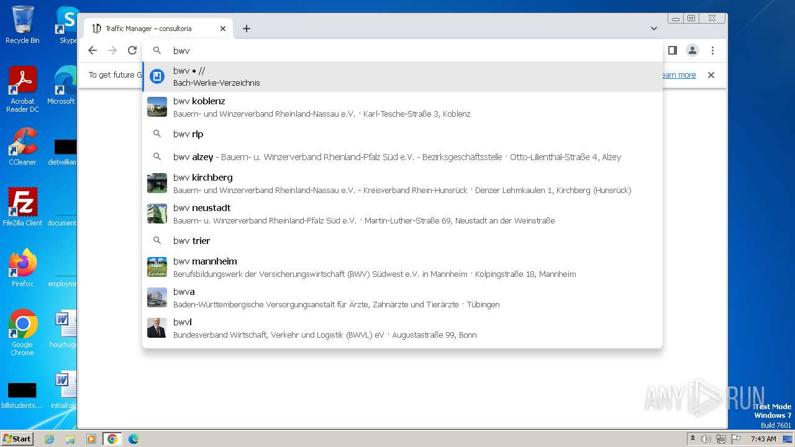Click the bwv kirchberg thumbnail image
The width and height of the screenshot is (795, 447).
click(x=157, y=183)
